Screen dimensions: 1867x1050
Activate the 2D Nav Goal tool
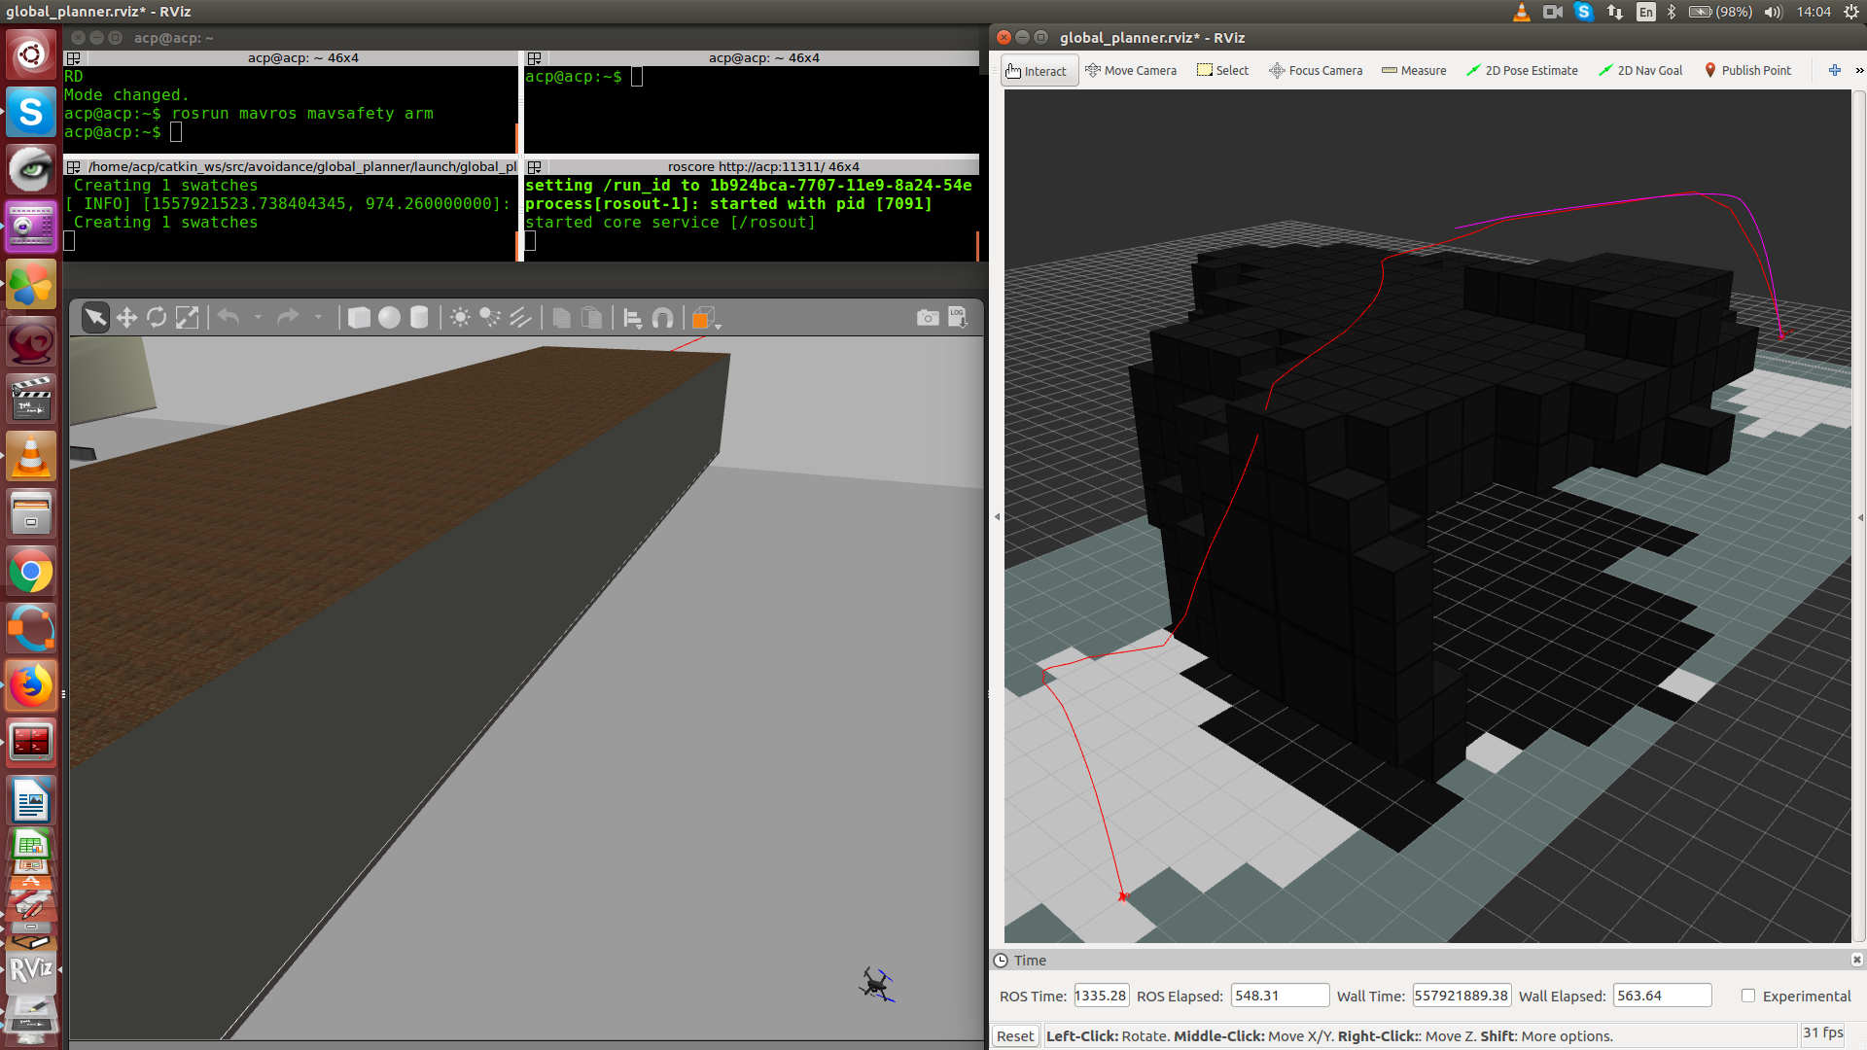[1640, 69]
